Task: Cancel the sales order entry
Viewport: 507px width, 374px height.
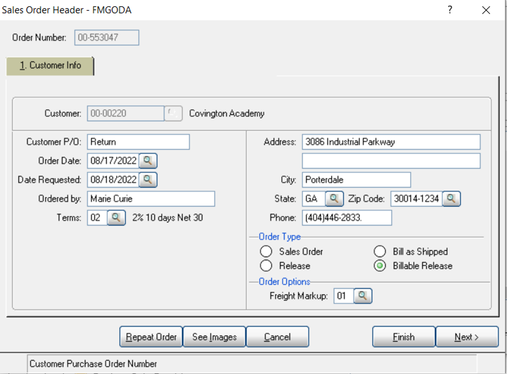Action: coord(277,337)
